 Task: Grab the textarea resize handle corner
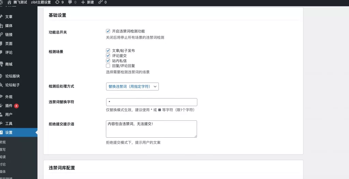pyautogui.click(x=195, y=136)
